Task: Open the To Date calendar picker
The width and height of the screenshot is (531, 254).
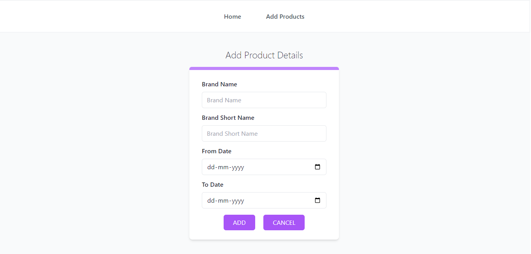Action: click(x=318, y=200)
